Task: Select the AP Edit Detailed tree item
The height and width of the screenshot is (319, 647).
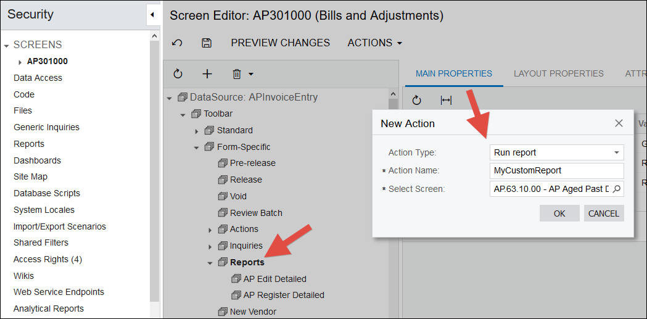Action: (x=274, y=279)
